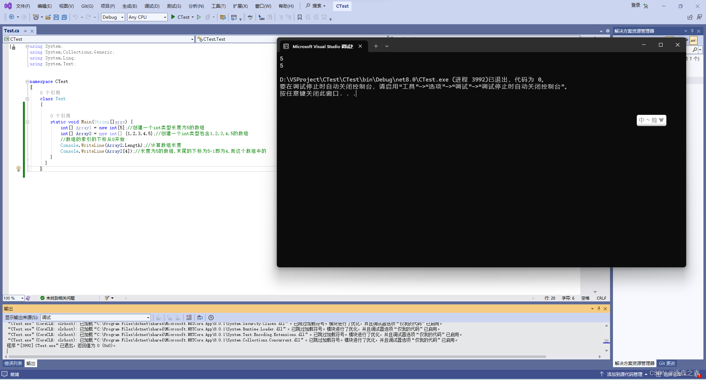Close the output panel
Screen dimensions: 706x380
[605, 308]
